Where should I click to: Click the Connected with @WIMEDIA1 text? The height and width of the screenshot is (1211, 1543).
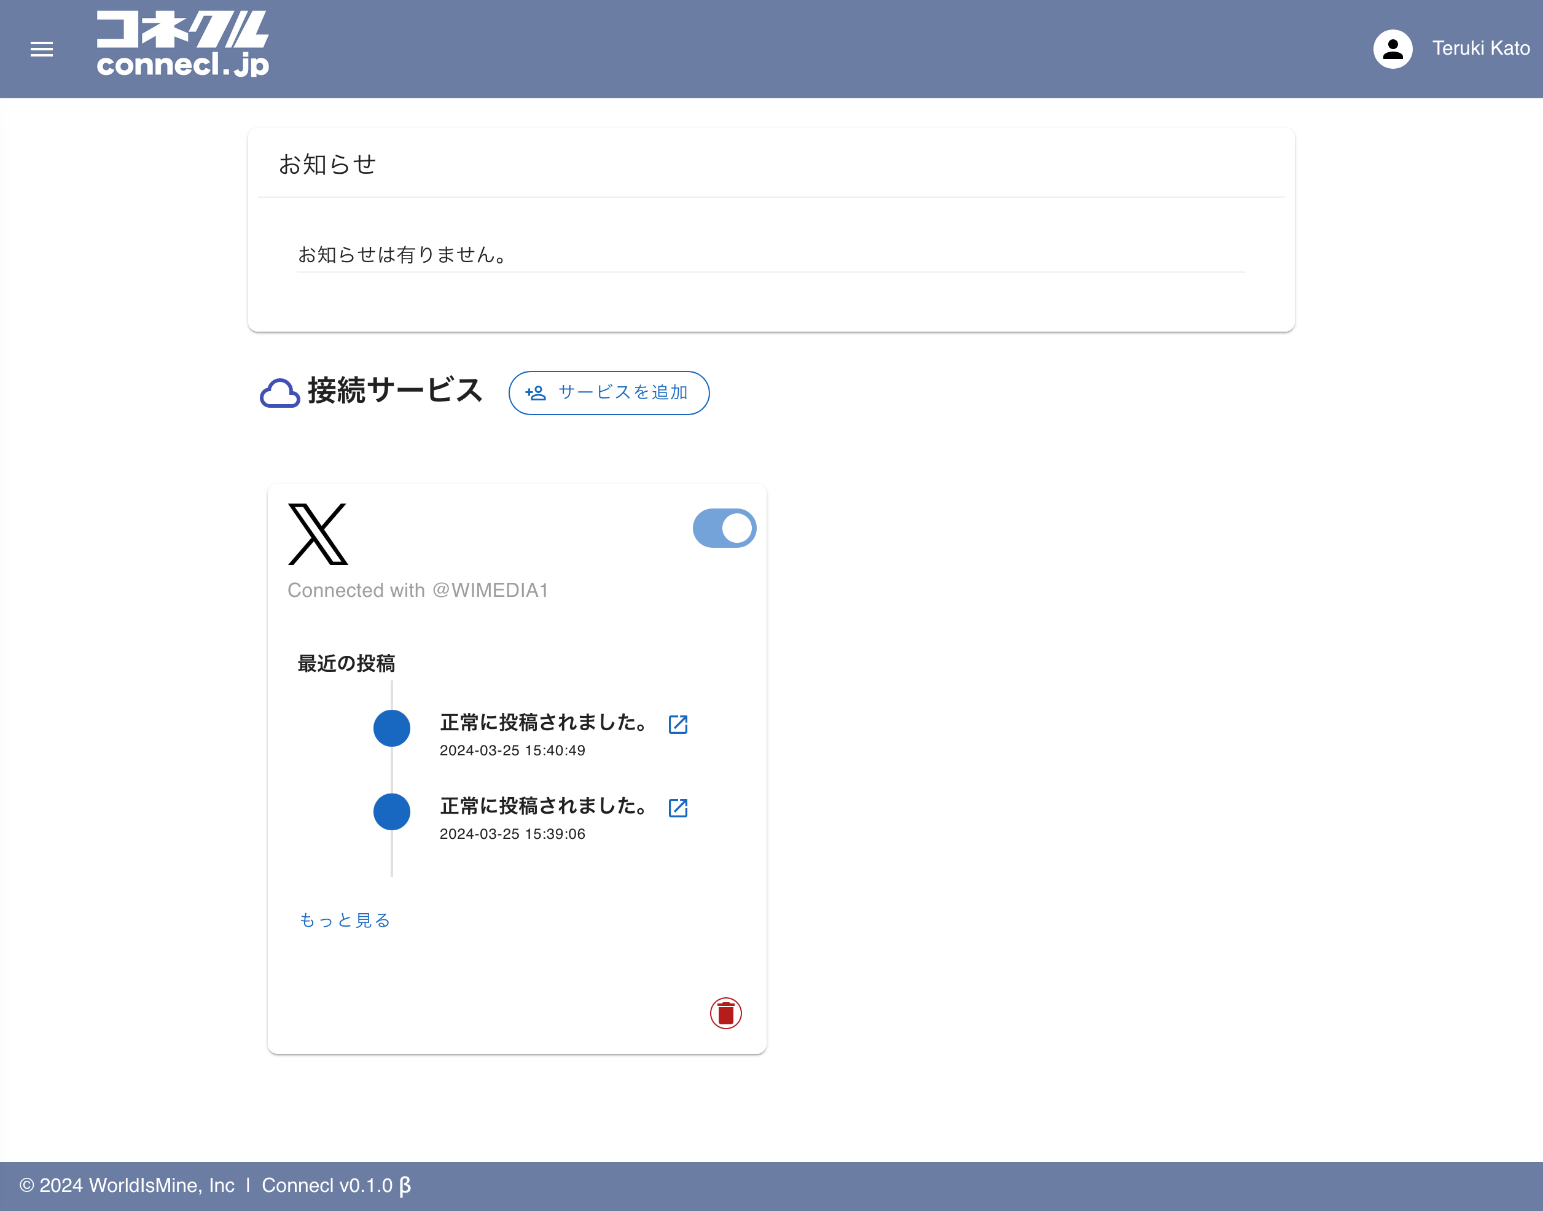tap(418, 591)
